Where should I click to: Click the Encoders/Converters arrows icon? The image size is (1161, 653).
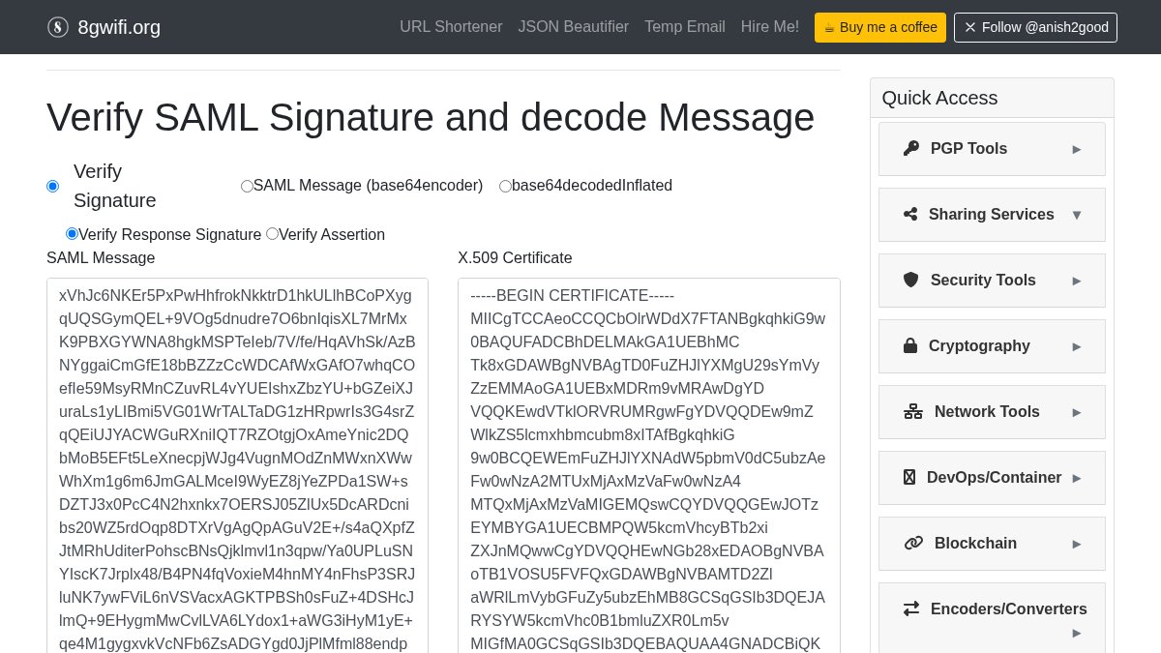pos(910,608)
